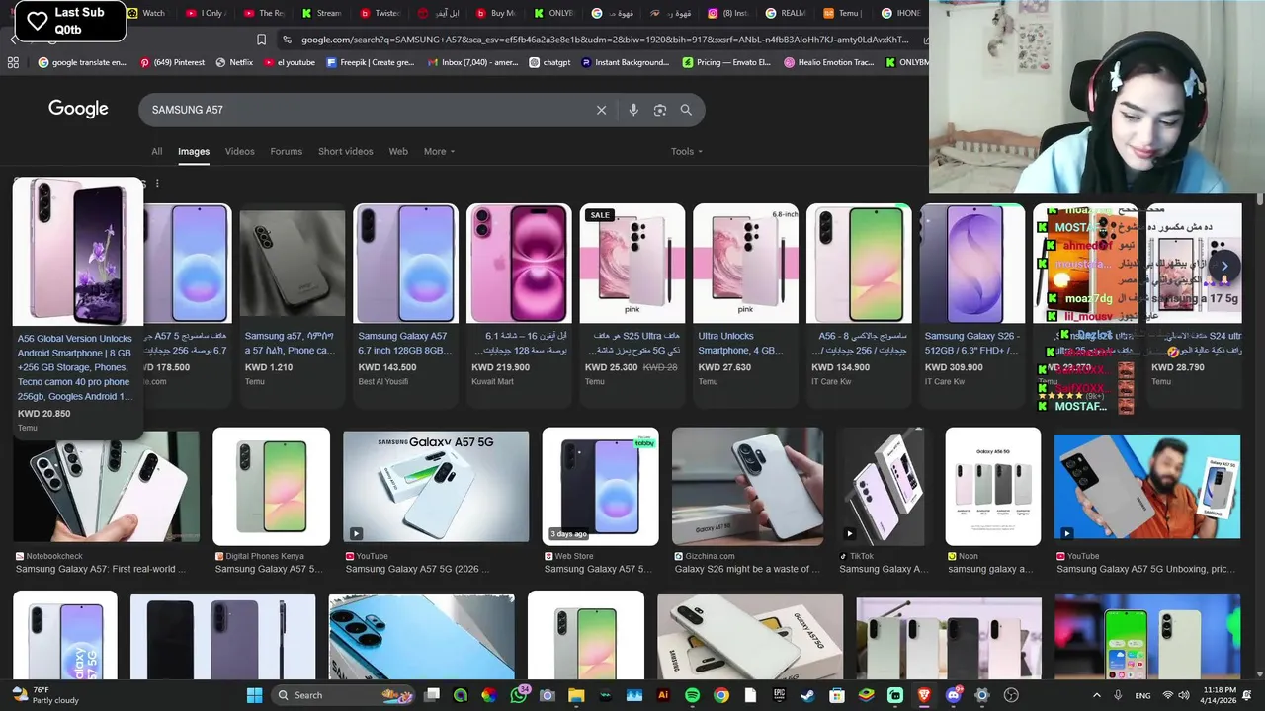Bookmark this page with the bookmark icon
1265x711 pixels.
click(x=261, y=39)
